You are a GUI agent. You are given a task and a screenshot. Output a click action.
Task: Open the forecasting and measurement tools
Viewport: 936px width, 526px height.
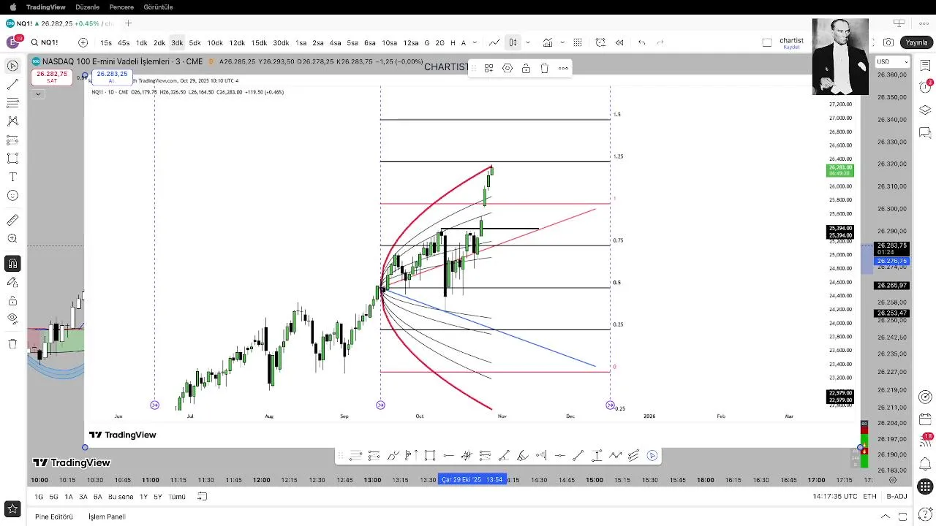[x=12, y=140]
